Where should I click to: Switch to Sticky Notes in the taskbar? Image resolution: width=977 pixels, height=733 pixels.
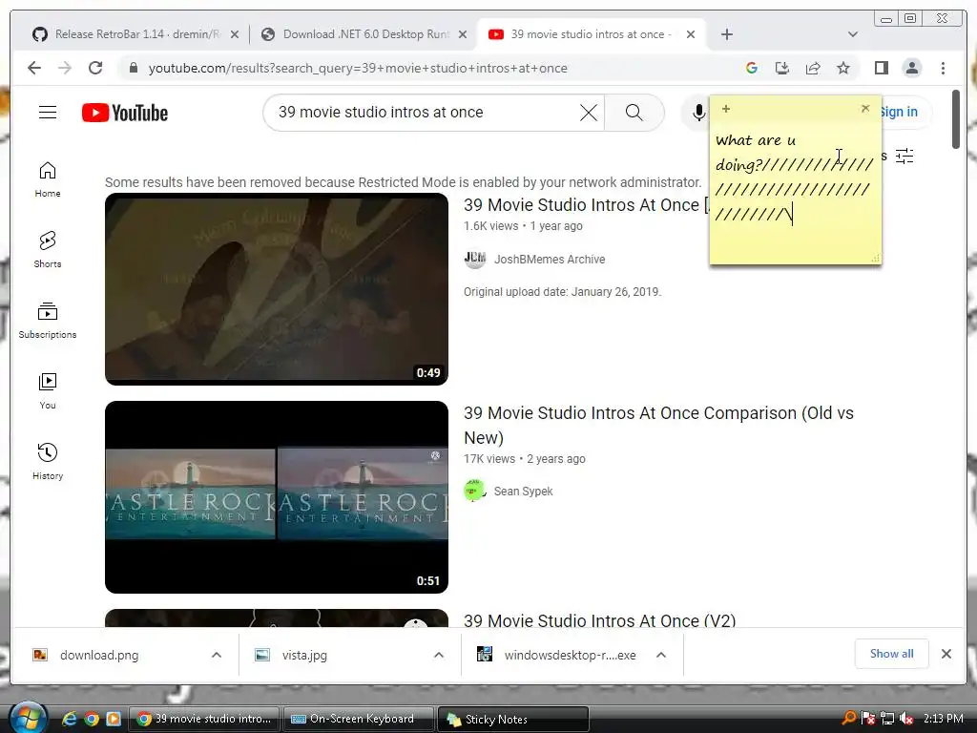pyautogui.click(x=512, y=719)
